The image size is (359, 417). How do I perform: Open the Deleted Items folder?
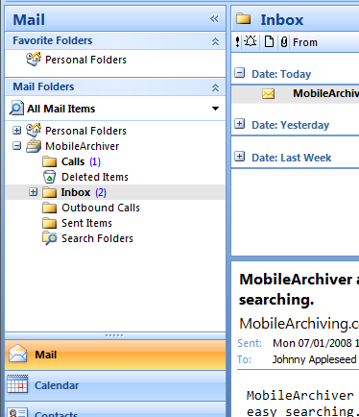(x=95, y=177)
